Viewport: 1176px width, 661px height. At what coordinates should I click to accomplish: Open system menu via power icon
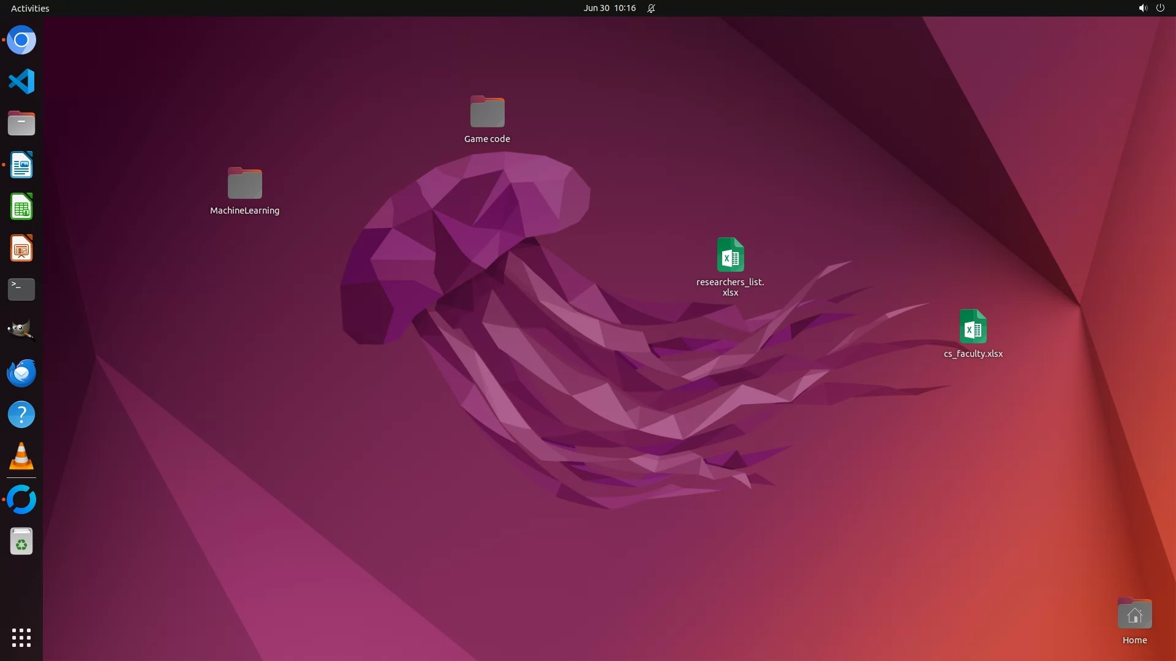click(x=1160, y=8)
